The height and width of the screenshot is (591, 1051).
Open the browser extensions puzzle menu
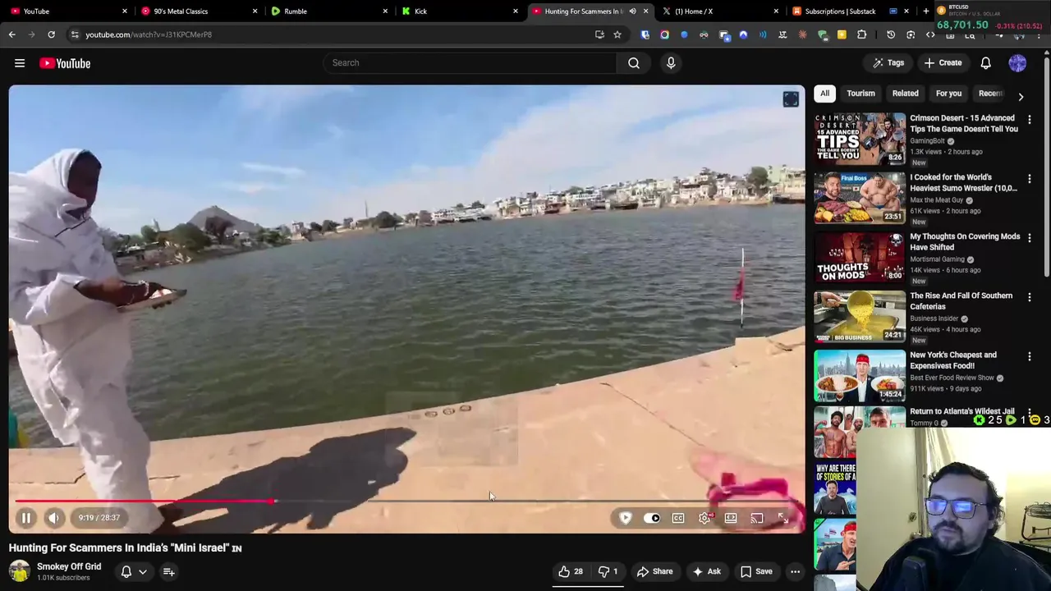[861, 34]
